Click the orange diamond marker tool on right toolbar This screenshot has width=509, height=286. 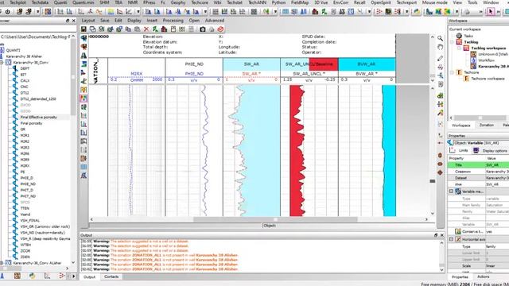440,172
